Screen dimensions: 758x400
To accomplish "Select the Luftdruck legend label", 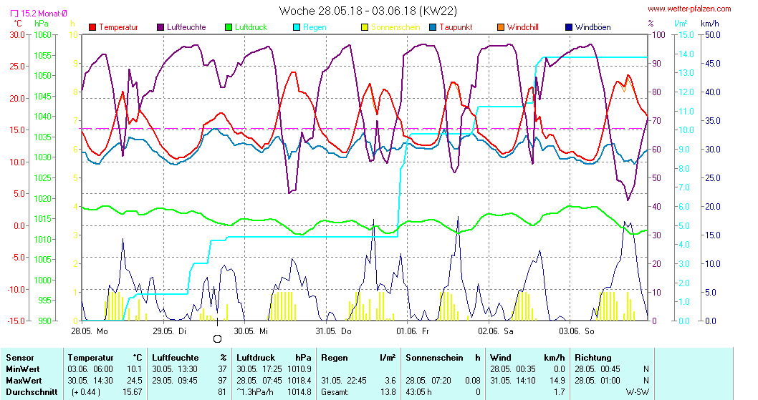I will tap(251, 27).
